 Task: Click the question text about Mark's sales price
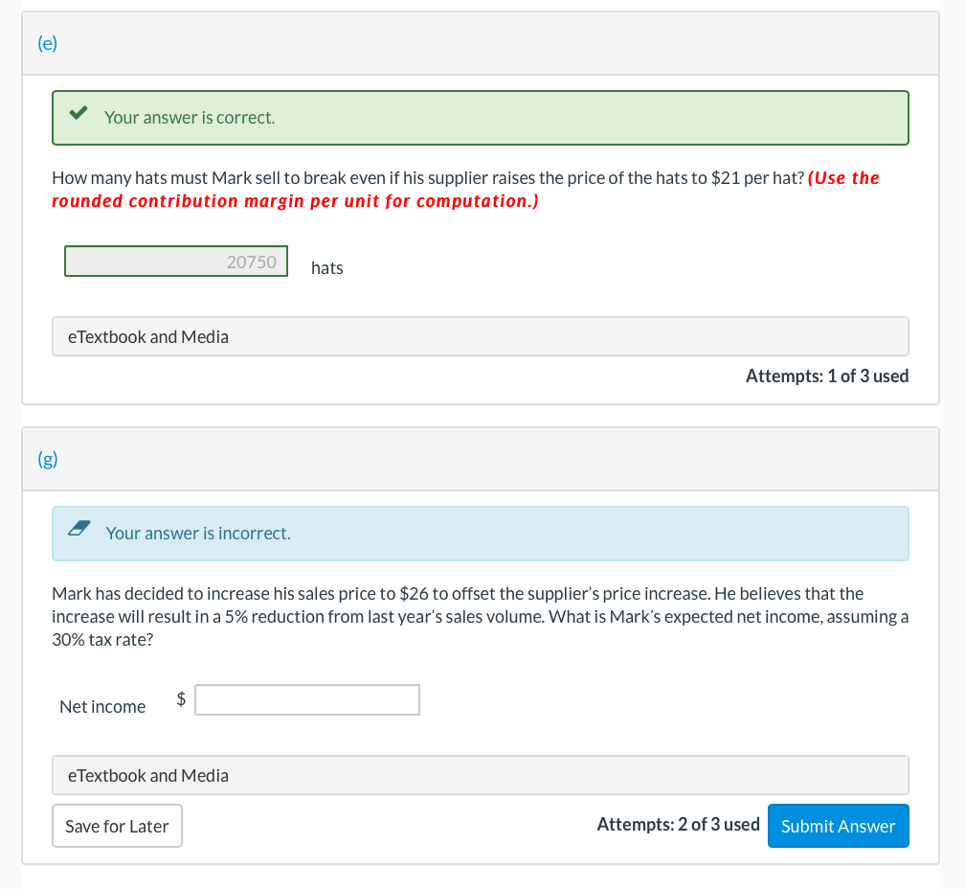pos(480,617)
